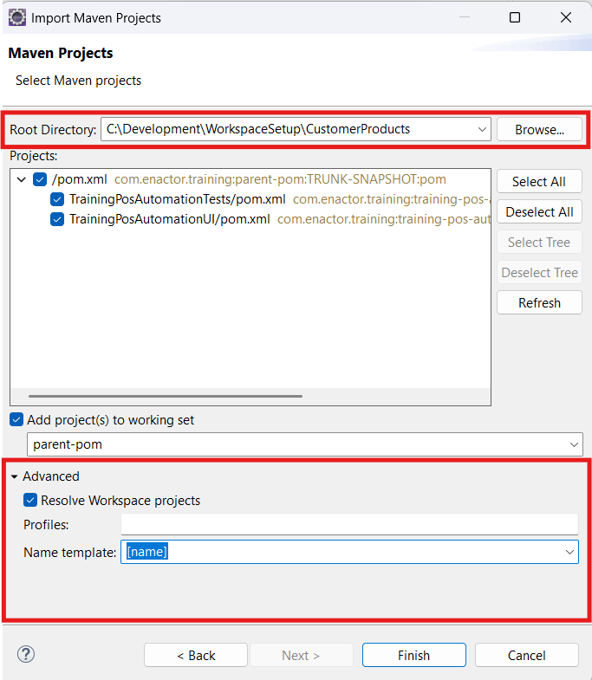Click the Cancel button
Image resolution: width=592 pixels, height=680 pixels.
pos(526,655)
